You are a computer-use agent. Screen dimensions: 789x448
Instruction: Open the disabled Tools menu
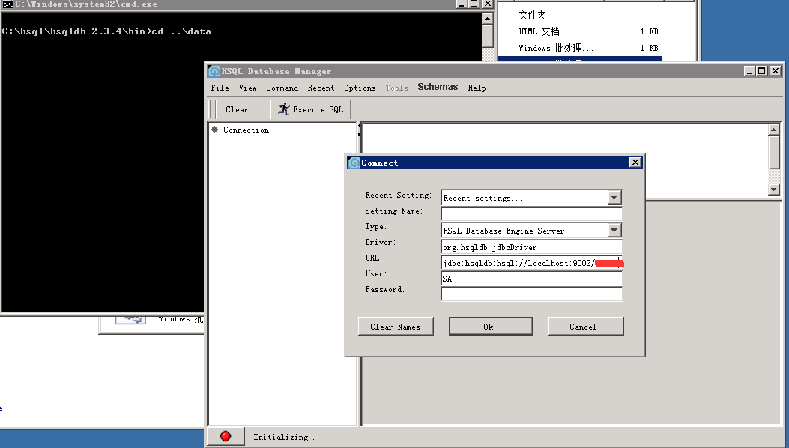click(396, 88)
